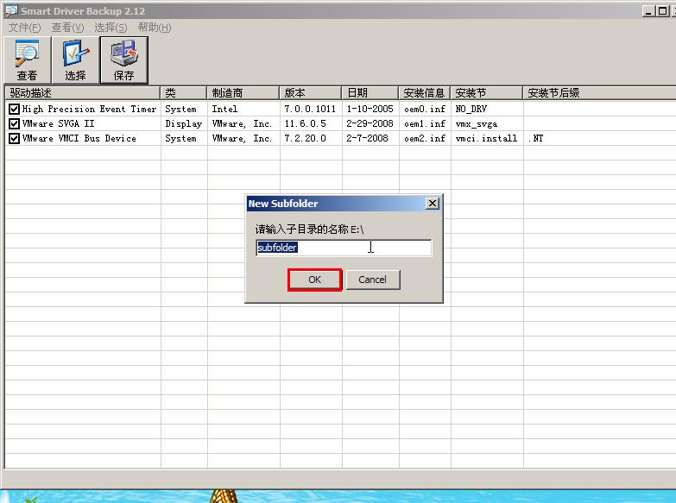The image size is (676, 503).
Task: Select the 'VMware SVGA II' row text
Action: pyautogui.click(x=58, y=124)
